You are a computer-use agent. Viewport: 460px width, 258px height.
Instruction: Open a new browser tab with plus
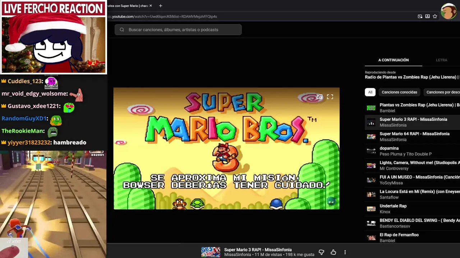pos(161,6)
